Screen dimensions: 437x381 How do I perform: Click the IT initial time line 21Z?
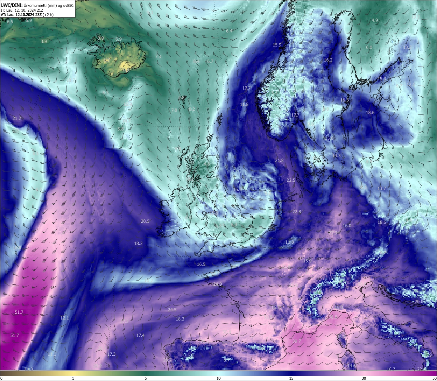22,10
